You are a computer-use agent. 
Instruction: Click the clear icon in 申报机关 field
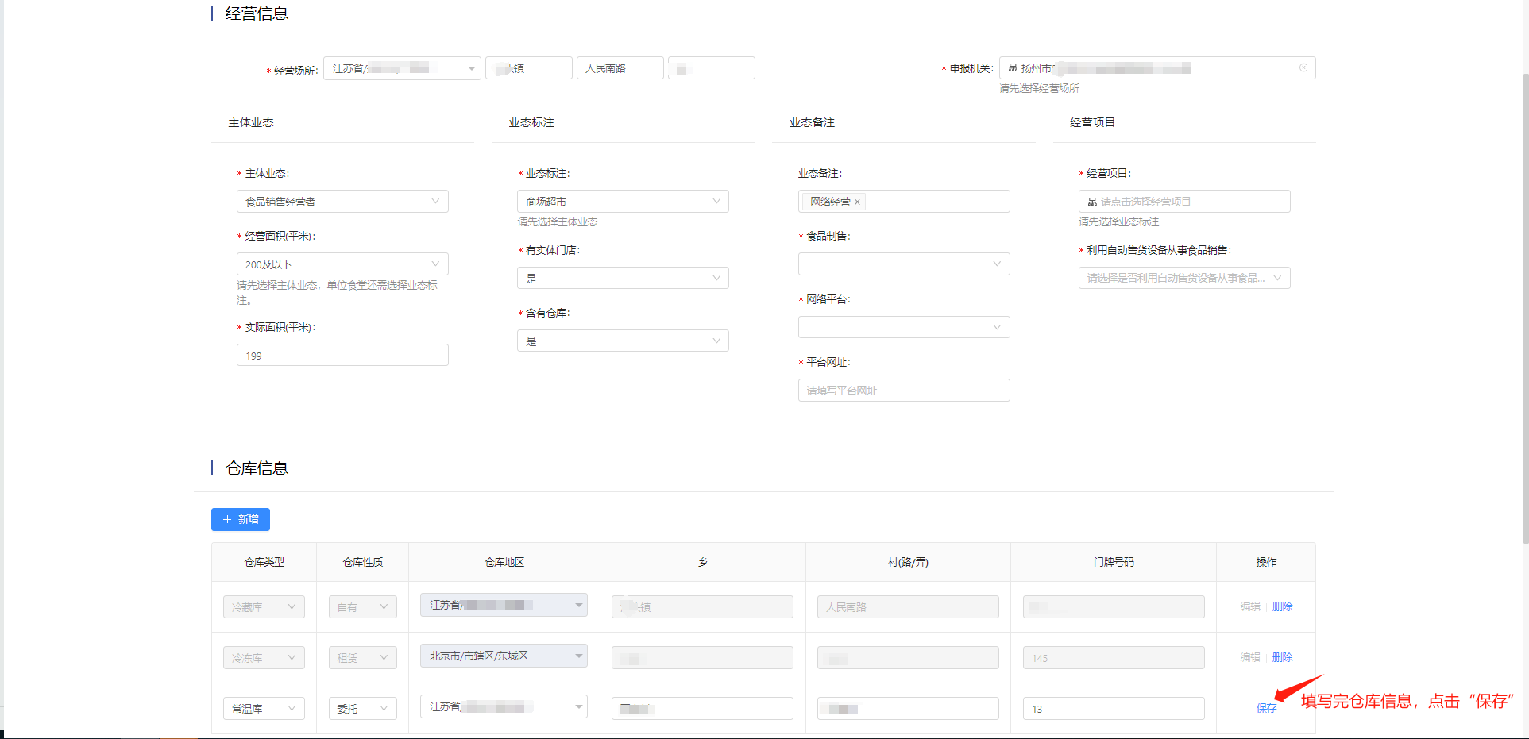click(x=1303, y=68)
